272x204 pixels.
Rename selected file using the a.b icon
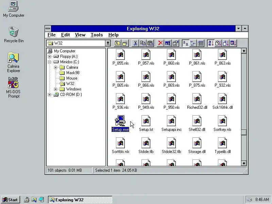[168, 43]
